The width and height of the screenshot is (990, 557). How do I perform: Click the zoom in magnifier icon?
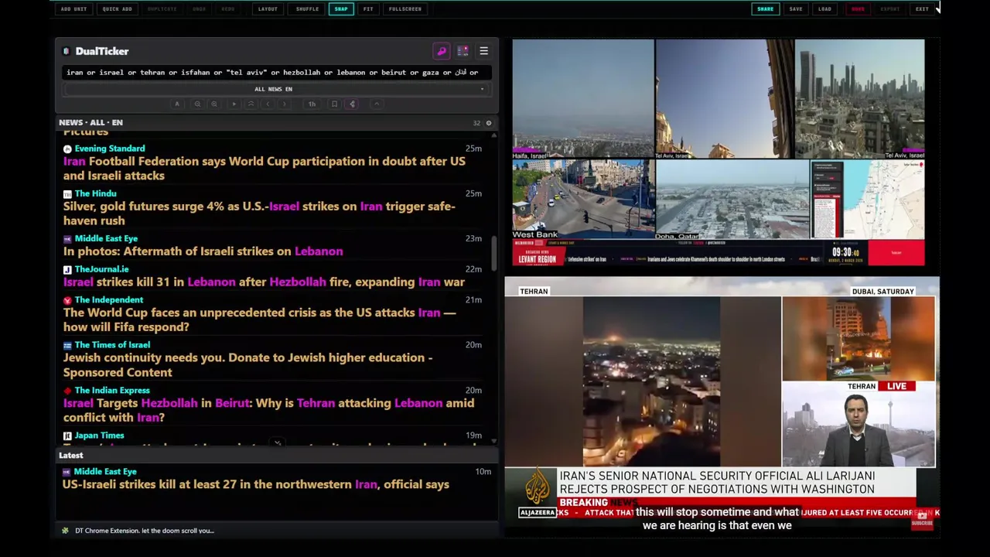[214, 104]
